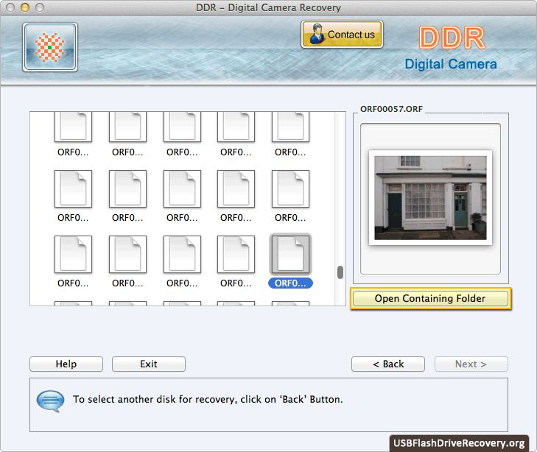Select second file icon in top row
The image size is (537, 452).
(x=128, y=127)
